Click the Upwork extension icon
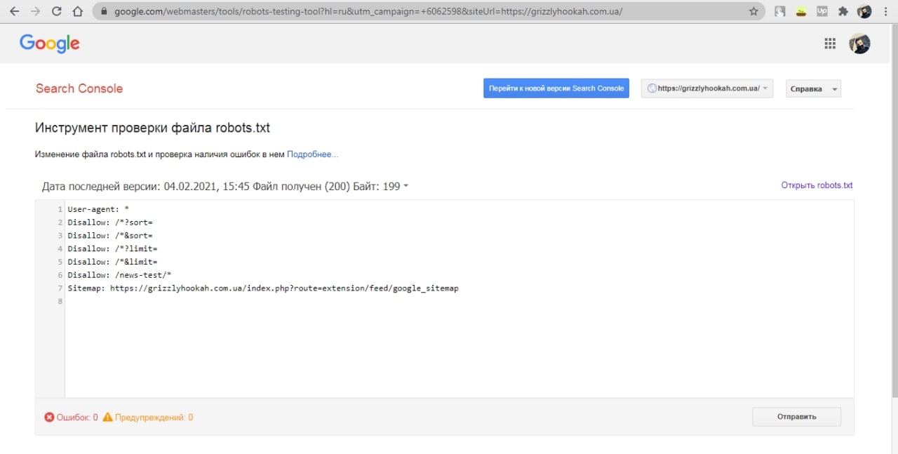898x454 pixels. (x=822, y=11)
